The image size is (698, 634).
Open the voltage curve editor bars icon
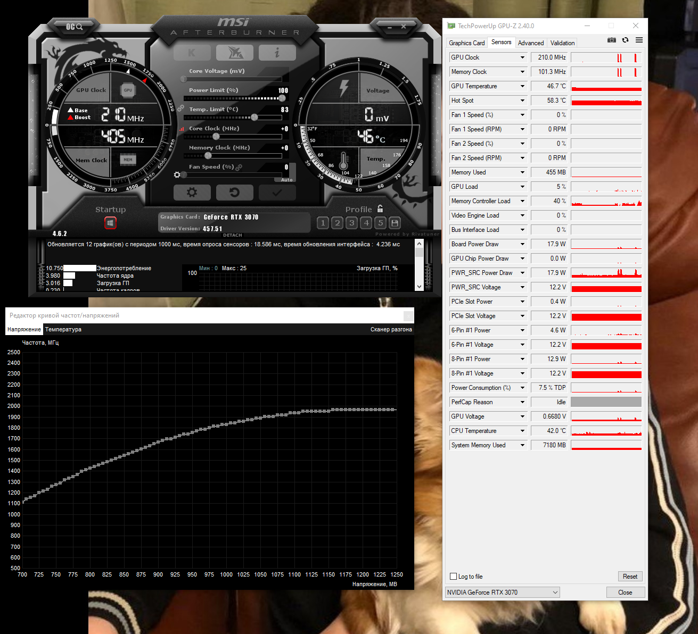click(182, 129)
